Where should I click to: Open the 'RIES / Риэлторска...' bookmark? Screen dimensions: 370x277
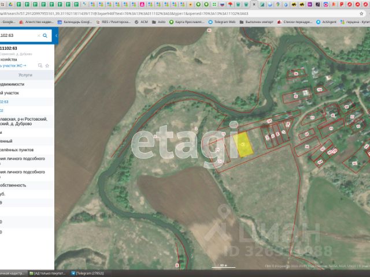(x=113, y=22)
